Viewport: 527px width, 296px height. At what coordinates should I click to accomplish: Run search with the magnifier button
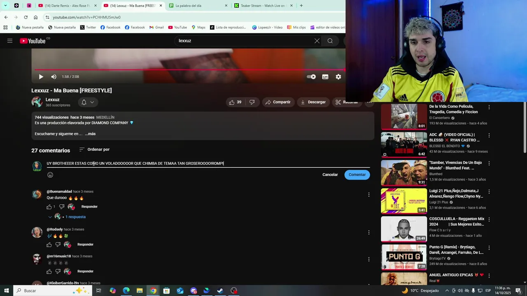pos(330,41)
